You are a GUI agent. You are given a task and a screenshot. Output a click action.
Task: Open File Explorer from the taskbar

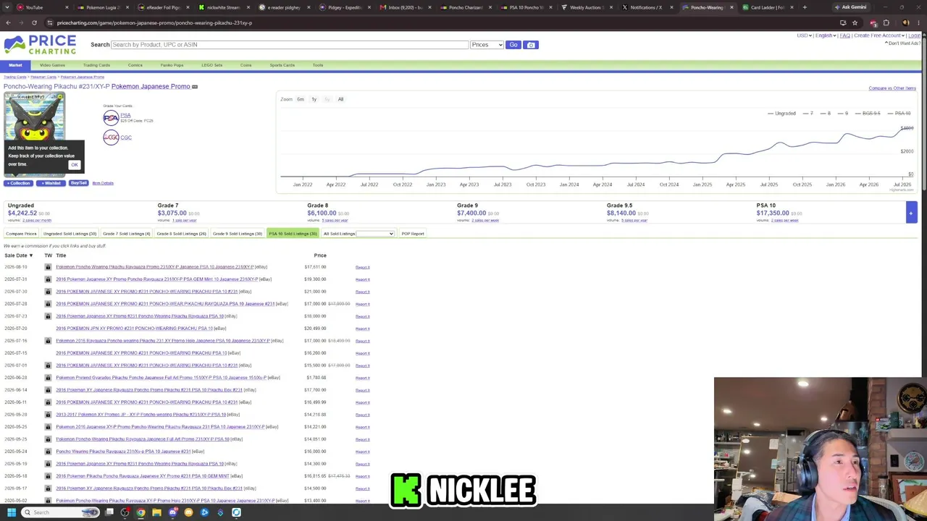click(x=156, y=512)
